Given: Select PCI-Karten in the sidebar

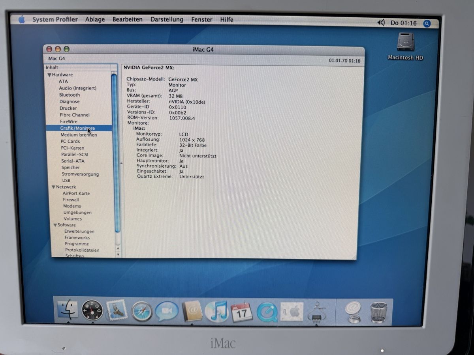Looking at the screenshot, I should [x=73, y=148].
